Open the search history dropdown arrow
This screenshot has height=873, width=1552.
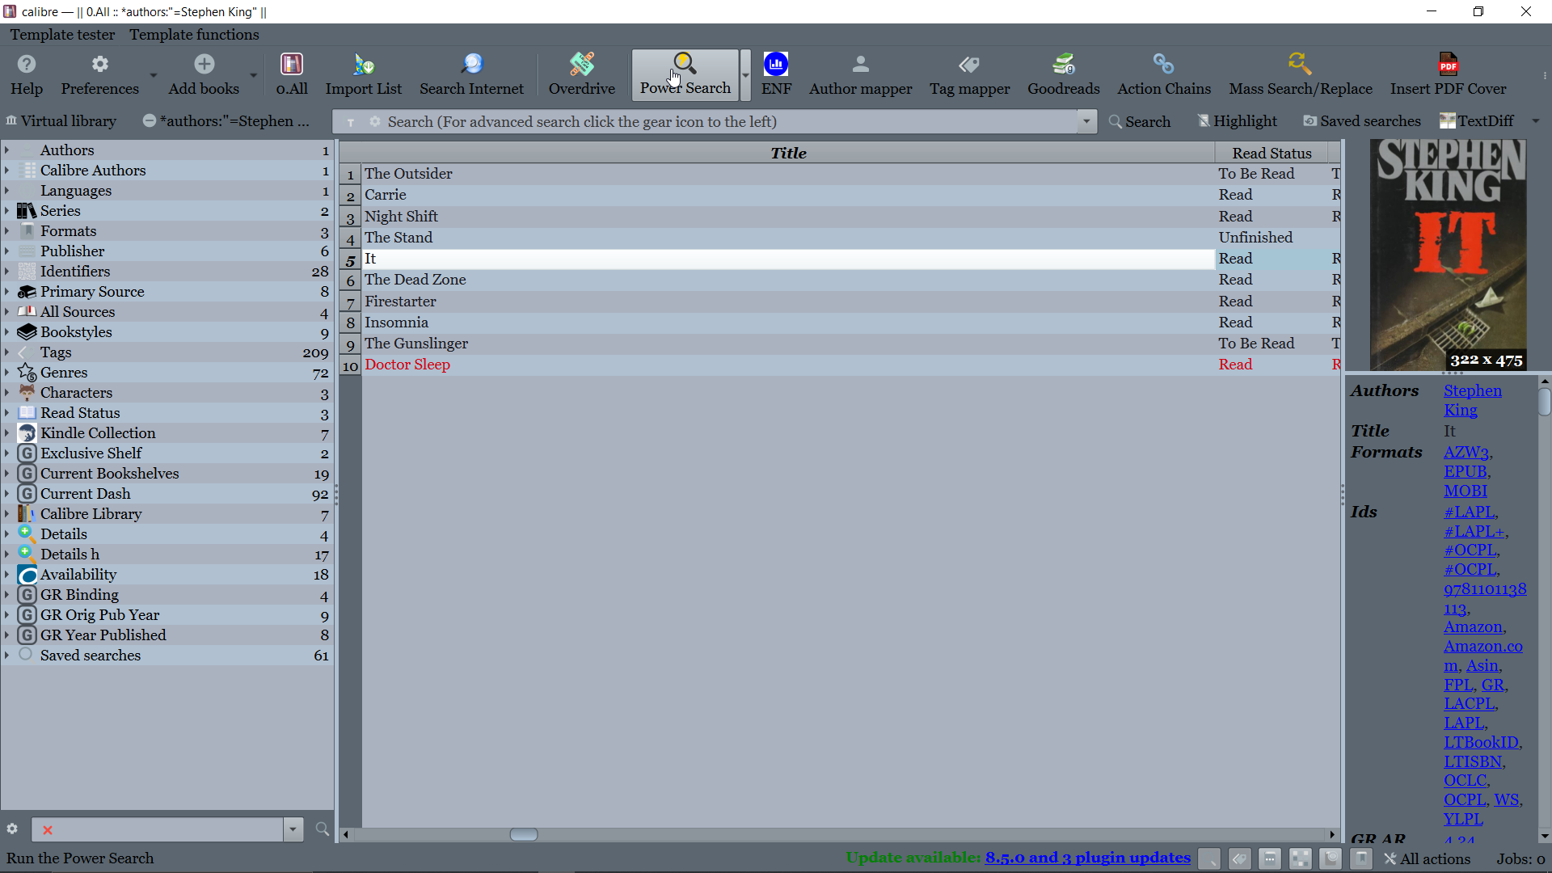1086,121
